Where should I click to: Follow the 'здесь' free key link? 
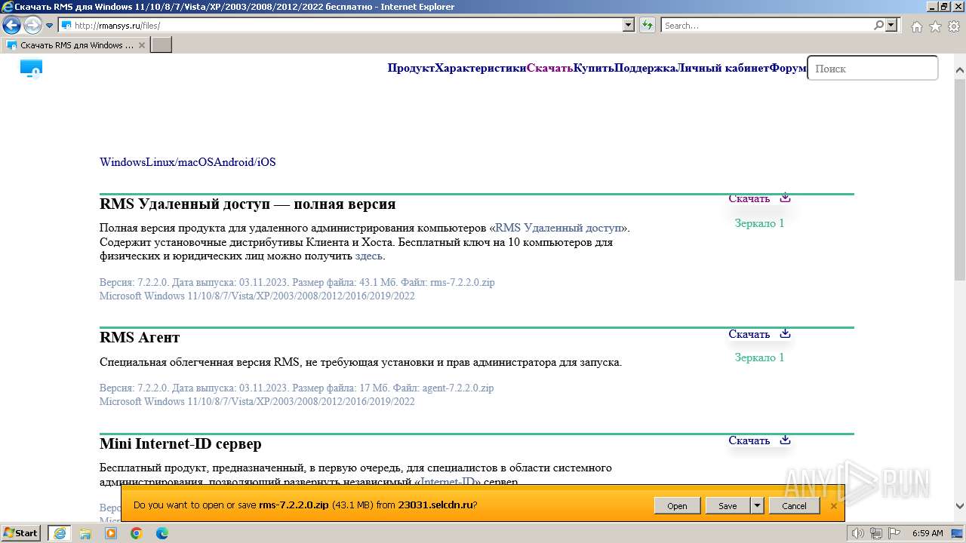click(x=369, y=256)
